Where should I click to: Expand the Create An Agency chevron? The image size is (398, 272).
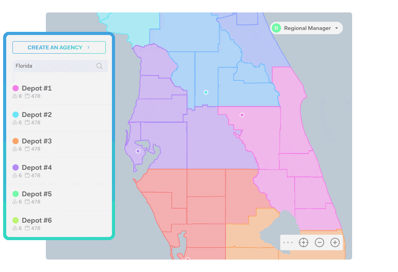[89, 47]
